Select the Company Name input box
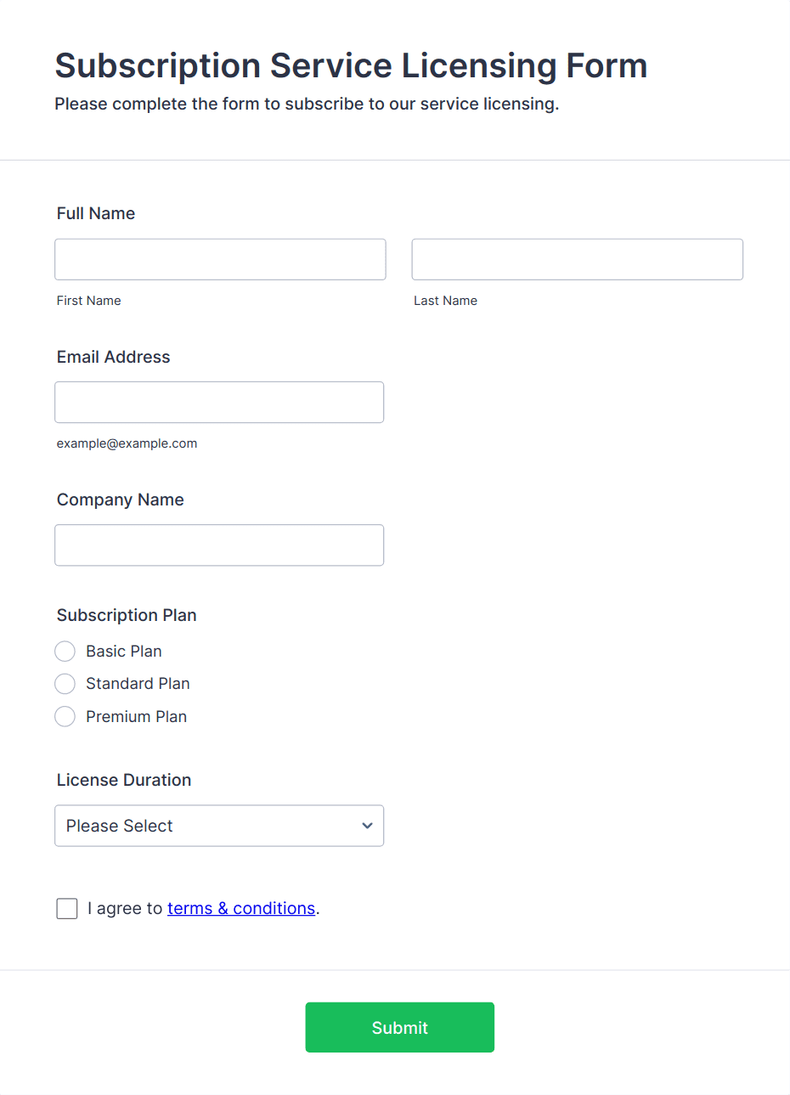 click(x=219, y=545)
